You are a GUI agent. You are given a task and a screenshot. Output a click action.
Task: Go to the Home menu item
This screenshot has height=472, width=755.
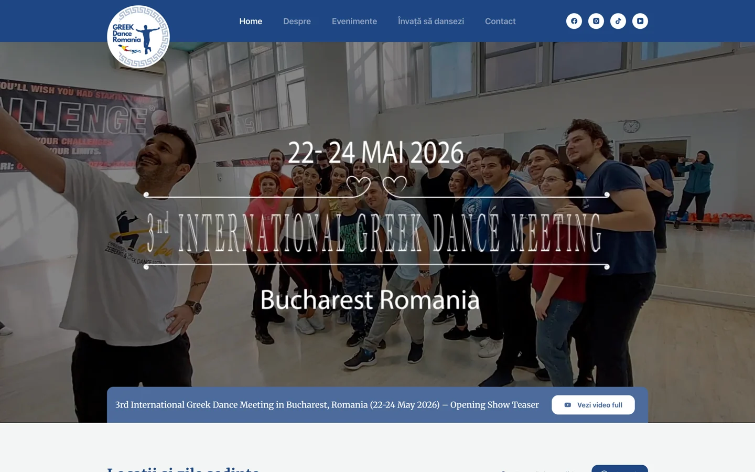pos(251,22)
